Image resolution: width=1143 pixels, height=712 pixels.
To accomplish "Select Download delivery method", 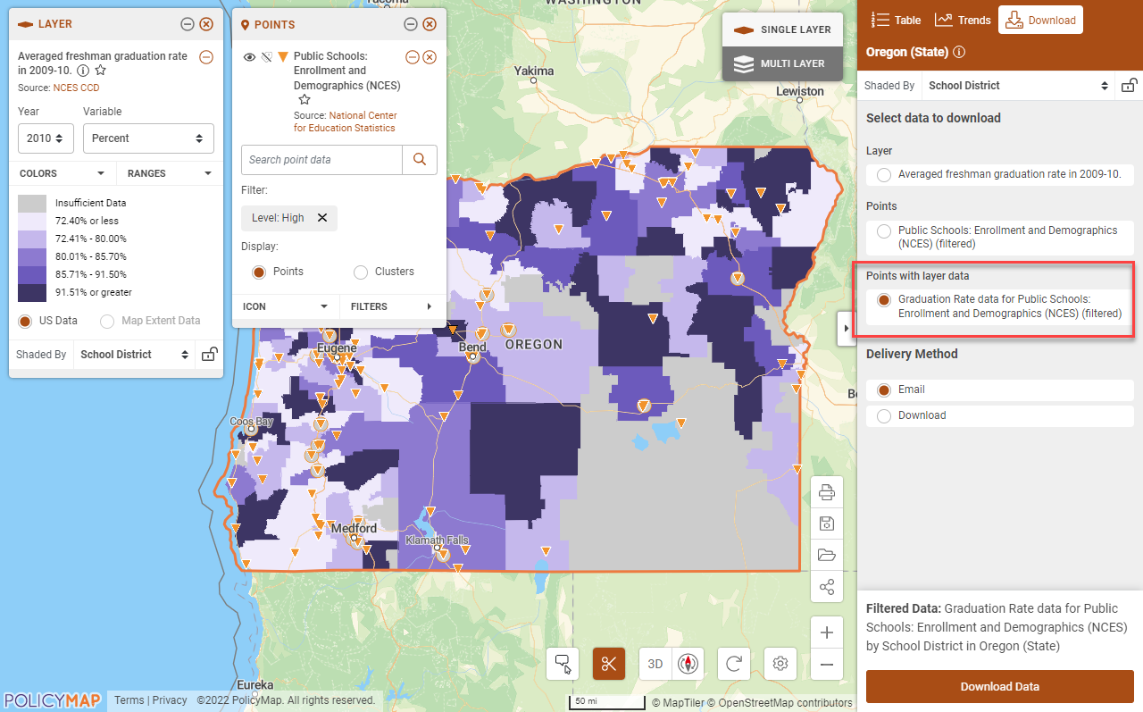I will click(884, 416).
